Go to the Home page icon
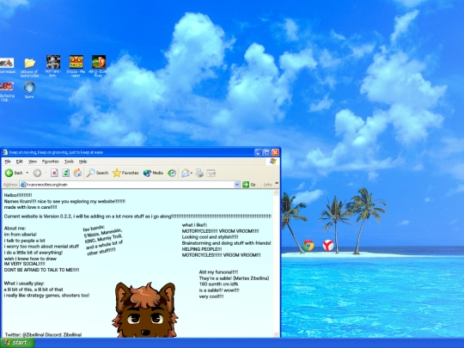 coord(77,173)
